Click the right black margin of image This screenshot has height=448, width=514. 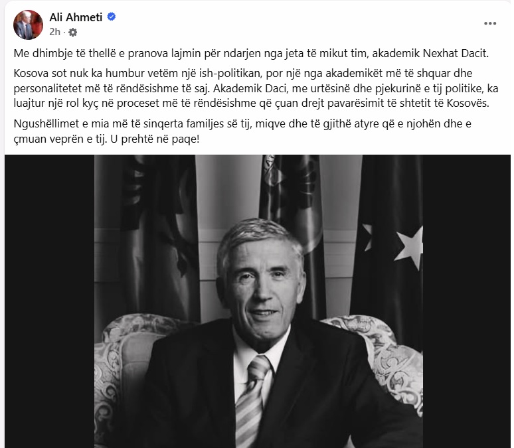coord(466,301)
